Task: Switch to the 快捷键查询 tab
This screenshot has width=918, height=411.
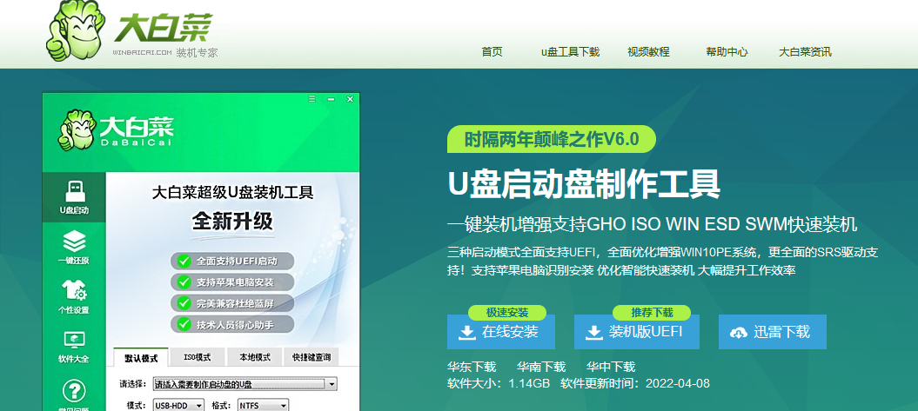Action: click(x=312, y=357)
